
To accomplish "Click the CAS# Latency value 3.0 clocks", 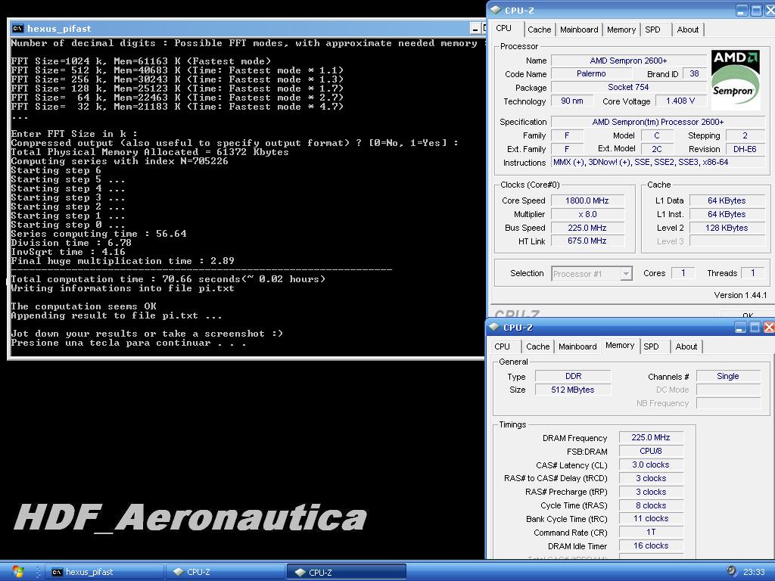I will pyautogui.click(x=651, y=465).
